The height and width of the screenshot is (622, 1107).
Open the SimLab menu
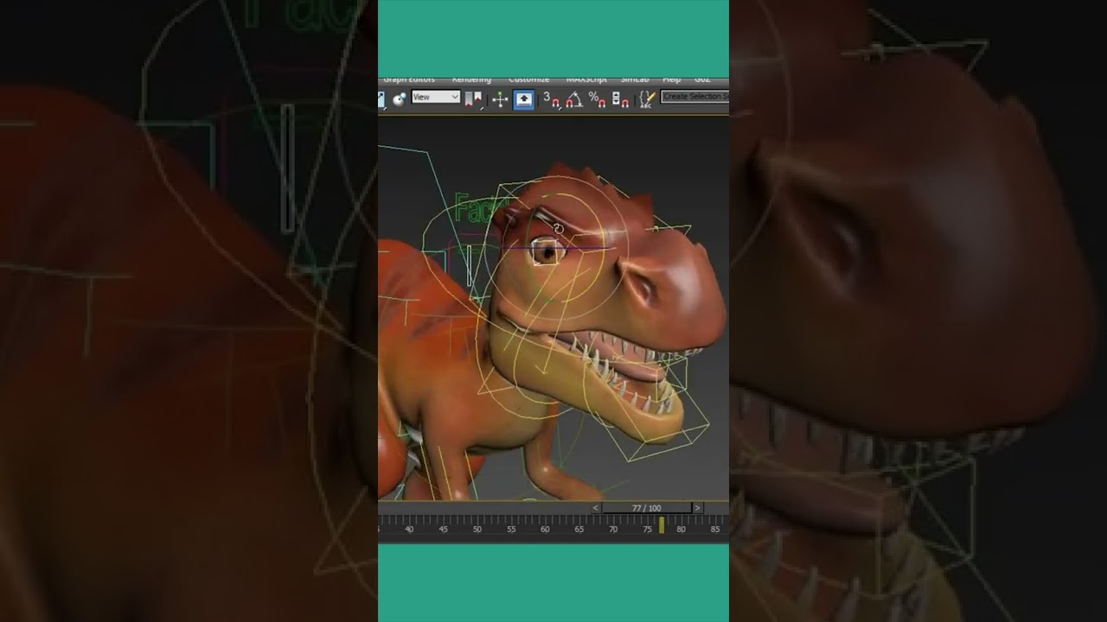pos(635,79)
